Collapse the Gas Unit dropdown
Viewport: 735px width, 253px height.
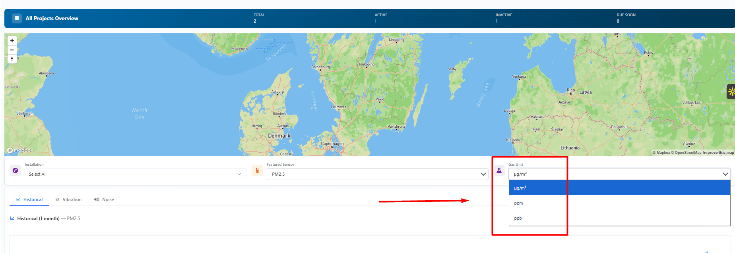pos(619,174)
